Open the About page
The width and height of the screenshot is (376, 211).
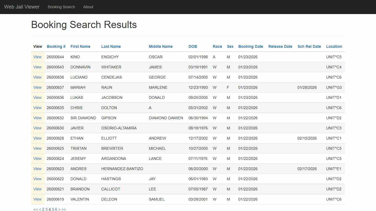click(x=88, y=7)
